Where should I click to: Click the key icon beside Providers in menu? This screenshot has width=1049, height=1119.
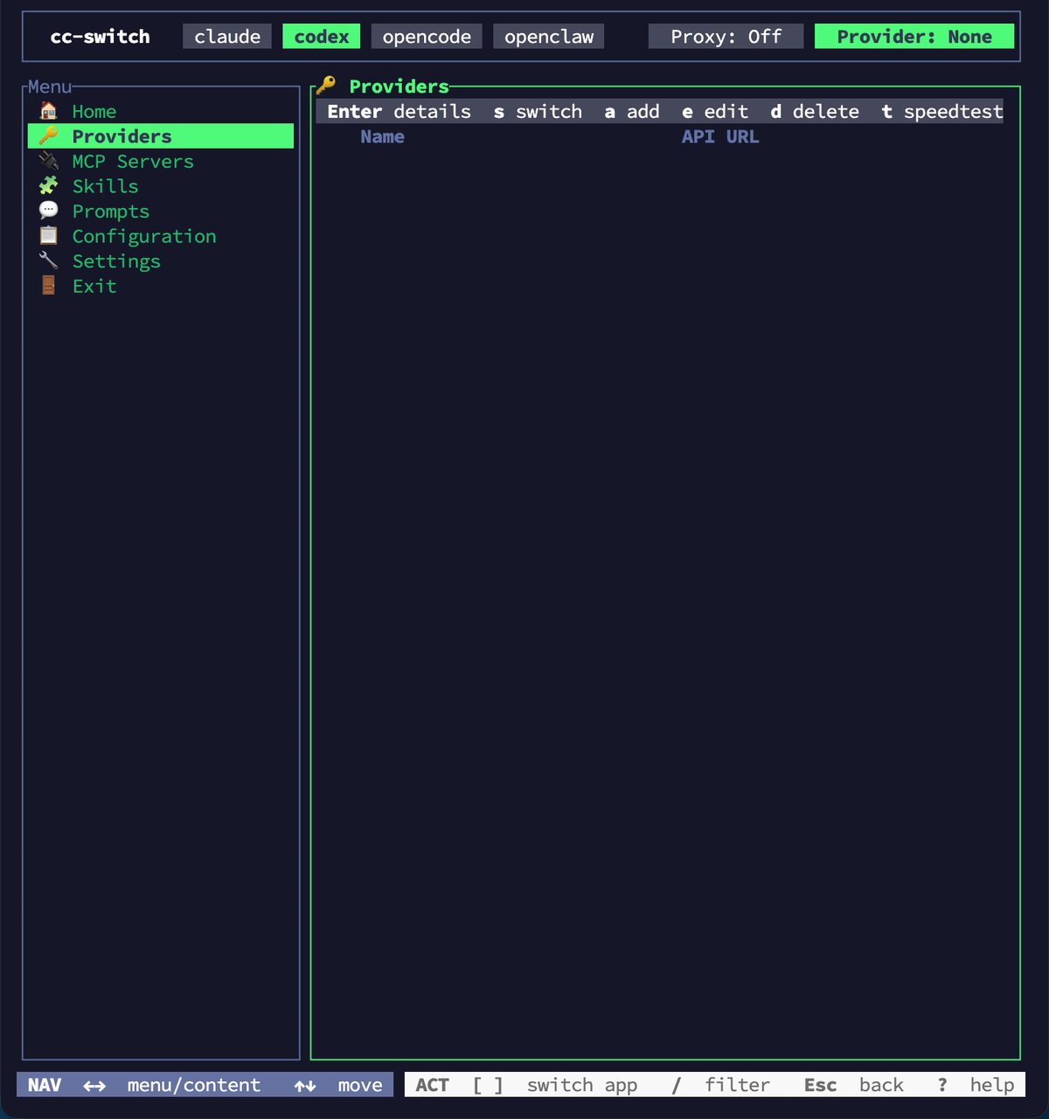pos(49,136)
